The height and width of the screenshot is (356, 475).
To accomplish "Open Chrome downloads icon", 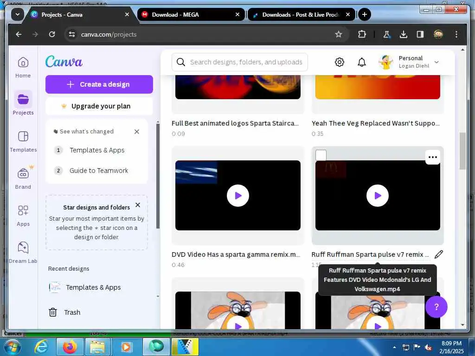I will point(403,34).
